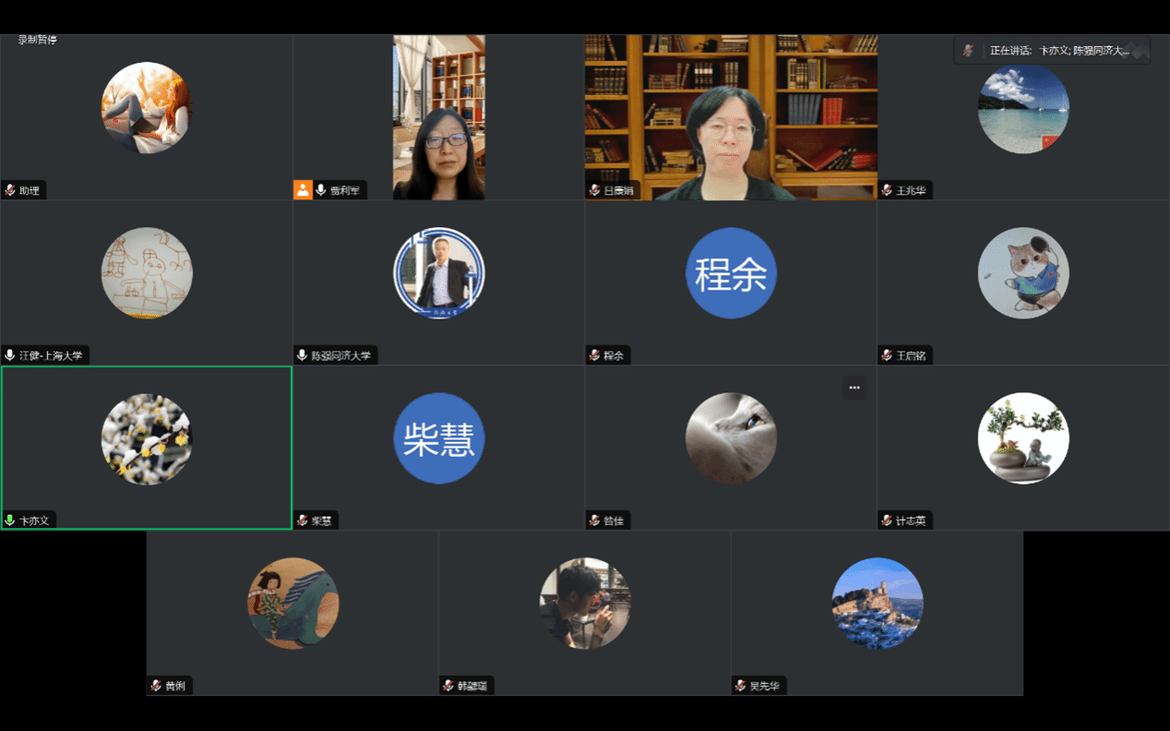This screenshot has height=731, width=1170.
Task: Click the muted mic icon next to 计志英
Action: (887, 521)
